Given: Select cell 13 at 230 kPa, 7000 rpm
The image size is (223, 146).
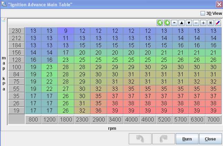Looking at the screenshot, I should coord(213,31).
